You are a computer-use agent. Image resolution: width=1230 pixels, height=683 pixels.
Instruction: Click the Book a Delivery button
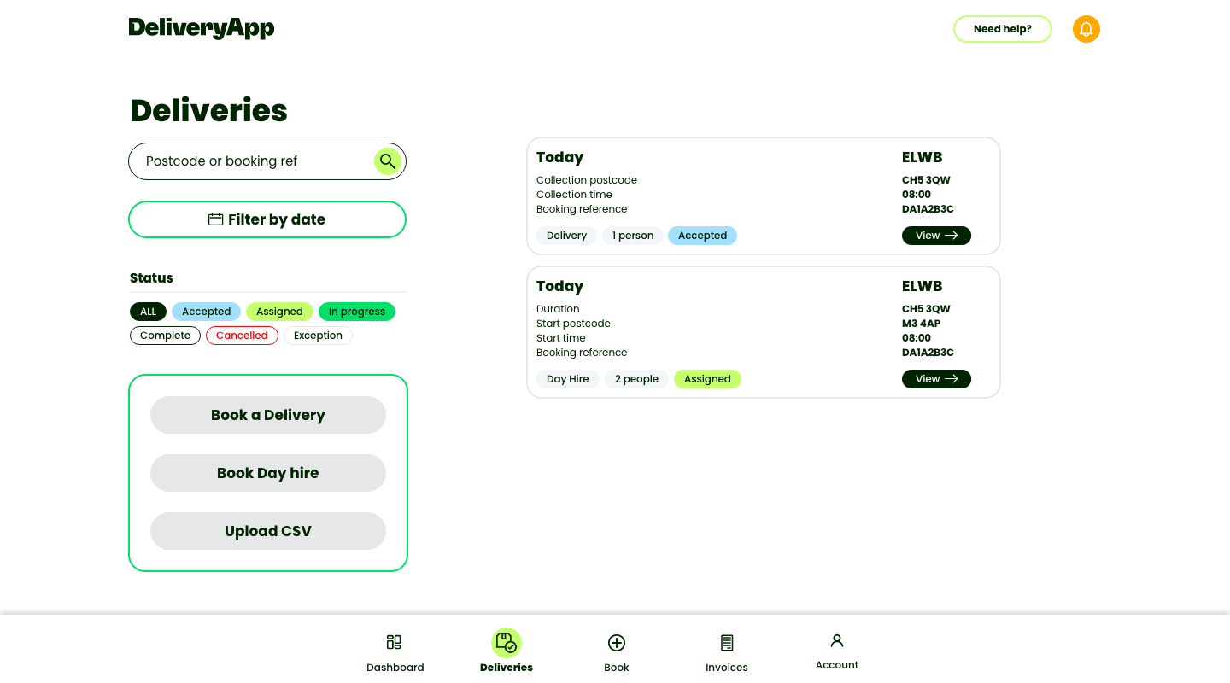267,414
